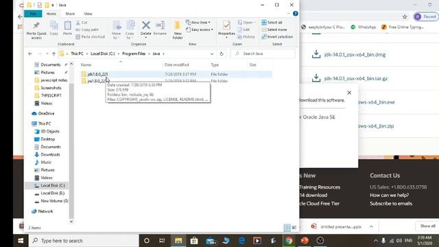439x247 pixels.
Task: Open javascript notes folder in sidebar
Action: [54, 80]
